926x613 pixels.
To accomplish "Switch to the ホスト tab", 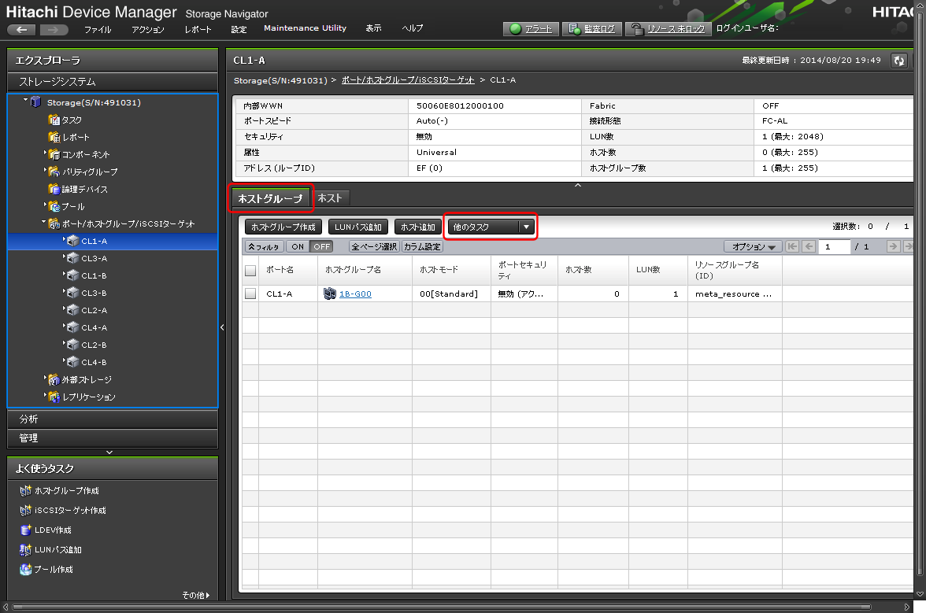I will 330,198.
